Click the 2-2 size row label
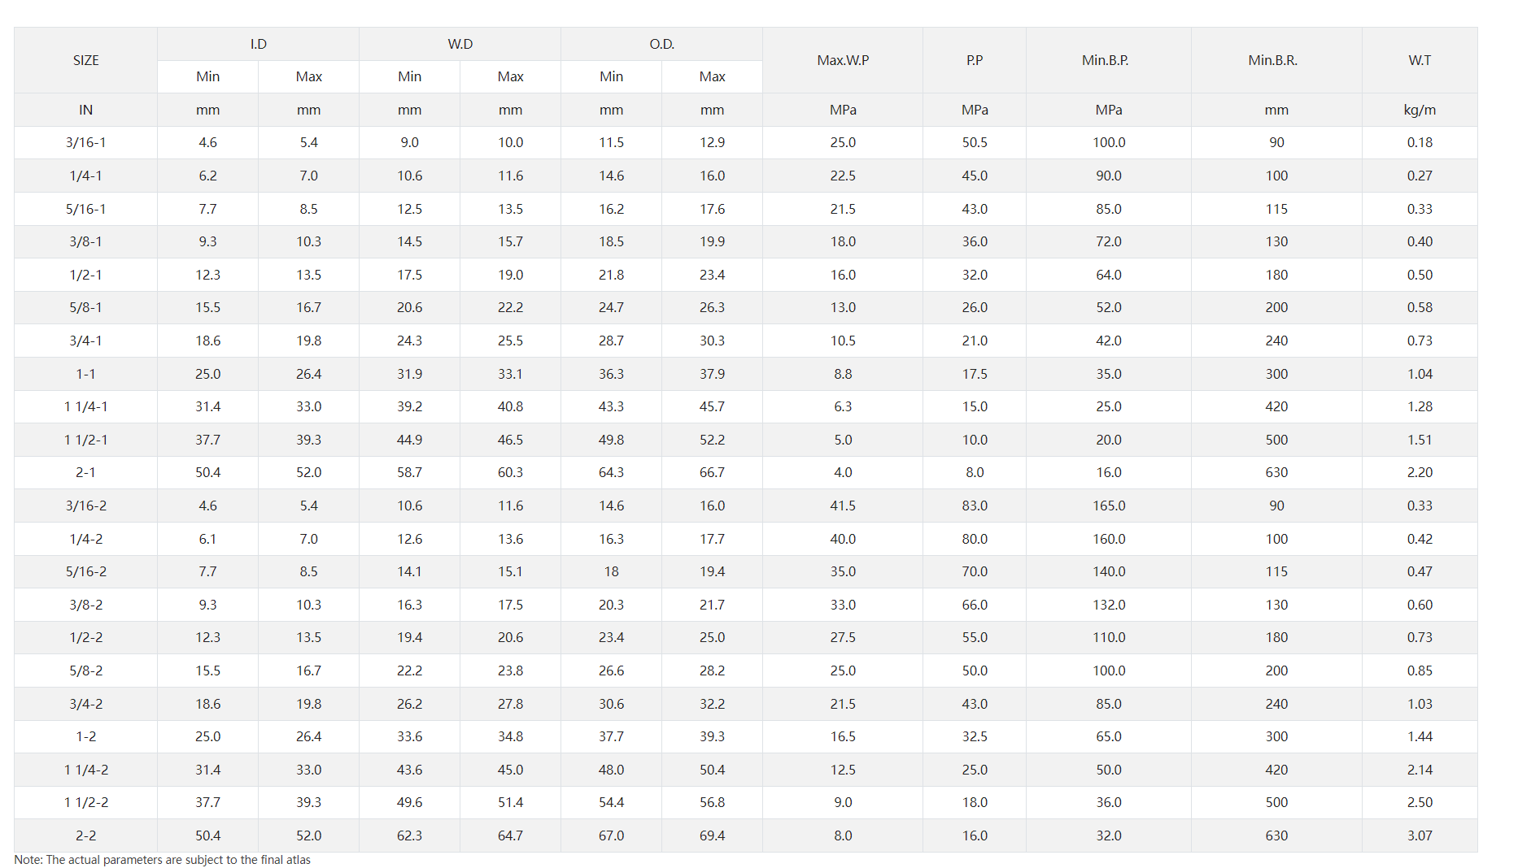The image size is (1518, 868). 85,835
